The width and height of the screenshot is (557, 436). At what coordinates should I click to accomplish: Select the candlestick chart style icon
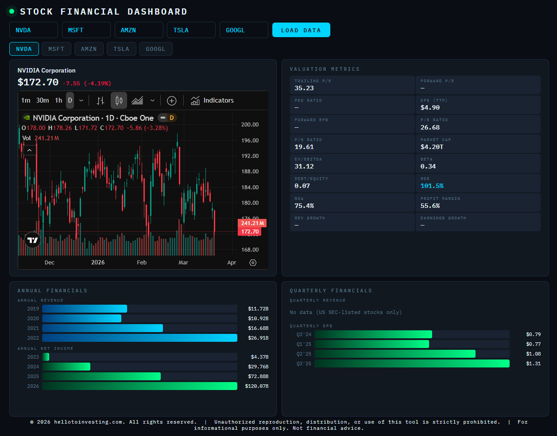119,100
